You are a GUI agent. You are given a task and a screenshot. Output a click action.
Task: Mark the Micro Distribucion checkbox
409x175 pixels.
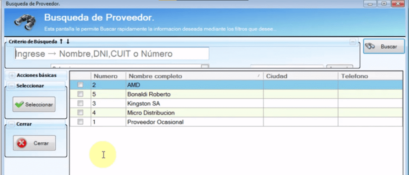click(x=80, y=113)
